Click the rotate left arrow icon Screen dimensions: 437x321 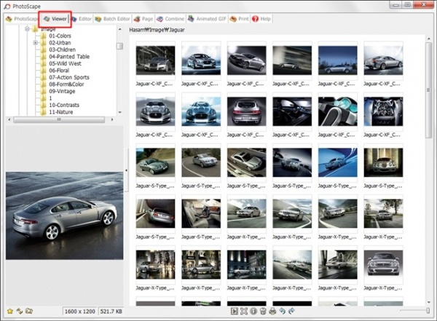[281, 312]
